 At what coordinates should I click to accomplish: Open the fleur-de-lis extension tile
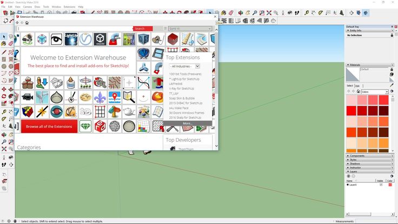(x=100, y=97)
